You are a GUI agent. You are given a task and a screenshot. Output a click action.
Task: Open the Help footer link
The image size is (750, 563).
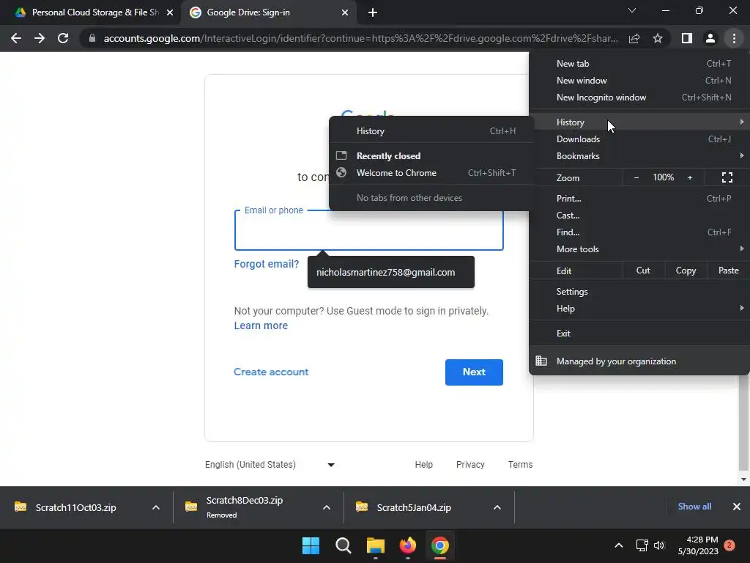point(424,465)
